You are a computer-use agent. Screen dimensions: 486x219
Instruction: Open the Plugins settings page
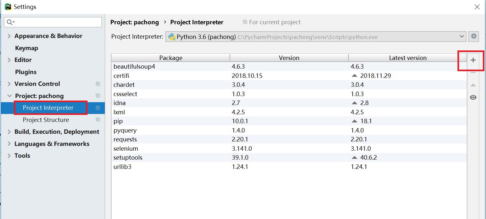(x=26, y=72)
